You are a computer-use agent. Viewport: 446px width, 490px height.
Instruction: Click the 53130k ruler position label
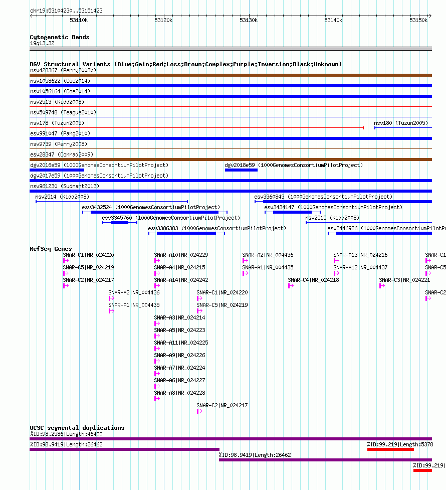[249, 21]
